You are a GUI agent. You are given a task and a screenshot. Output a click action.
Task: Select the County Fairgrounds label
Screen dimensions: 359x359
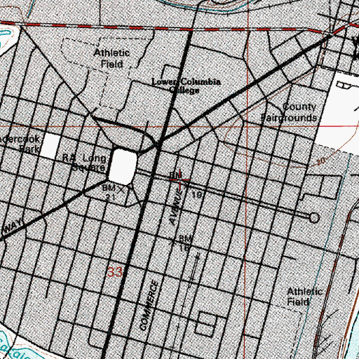click(x=289, y=112)
